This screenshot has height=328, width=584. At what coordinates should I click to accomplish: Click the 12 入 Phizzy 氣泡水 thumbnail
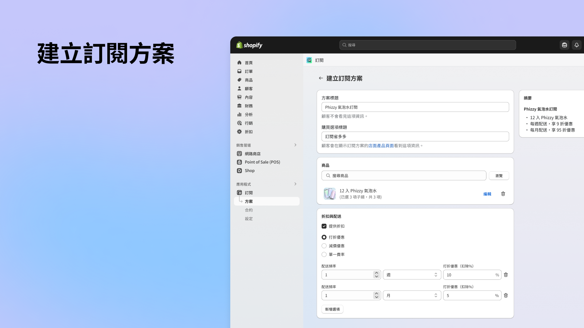pyautogui.click(x=330, y=194)
